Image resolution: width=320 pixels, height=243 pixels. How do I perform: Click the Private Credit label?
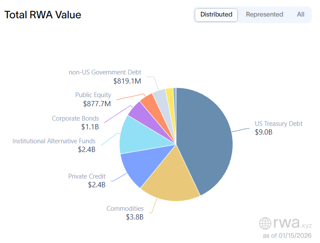[87, 176]
